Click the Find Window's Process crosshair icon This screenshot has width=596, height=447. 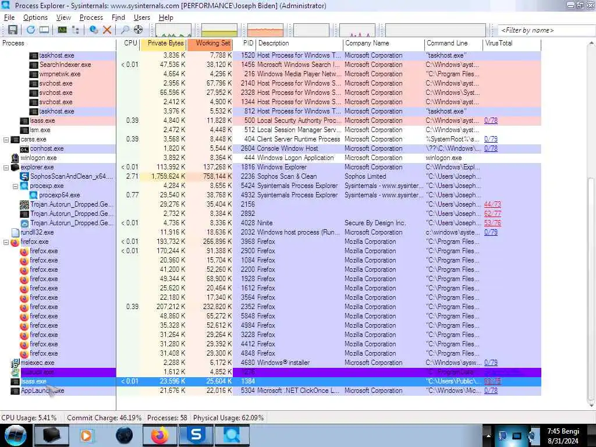tap(138, 30)
